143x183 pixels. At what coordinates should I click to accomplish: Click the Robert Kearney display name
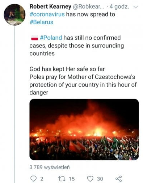click(50, 7)
